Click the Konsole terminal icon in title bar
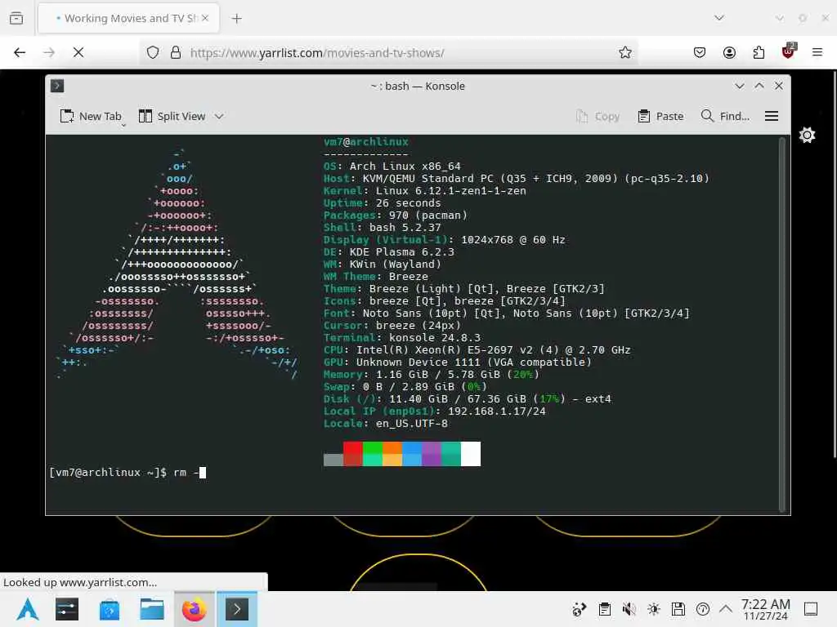837x627 pixels. coord(57,86)
